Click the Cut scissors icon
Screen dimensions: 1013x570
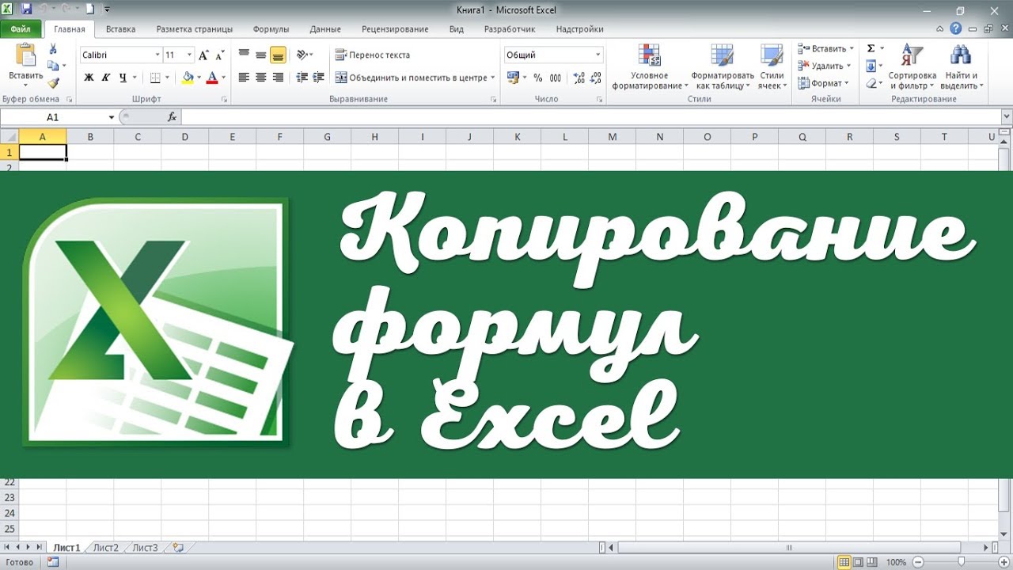(x=53, y=50)
